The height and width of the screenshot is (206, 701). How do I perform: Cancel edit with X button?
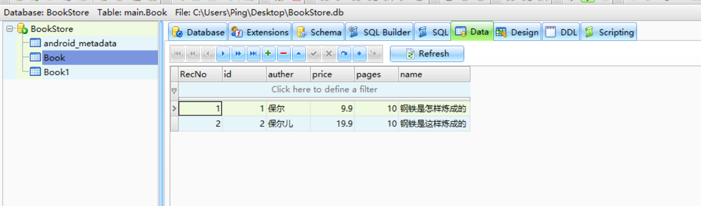(x=329, y=54)
